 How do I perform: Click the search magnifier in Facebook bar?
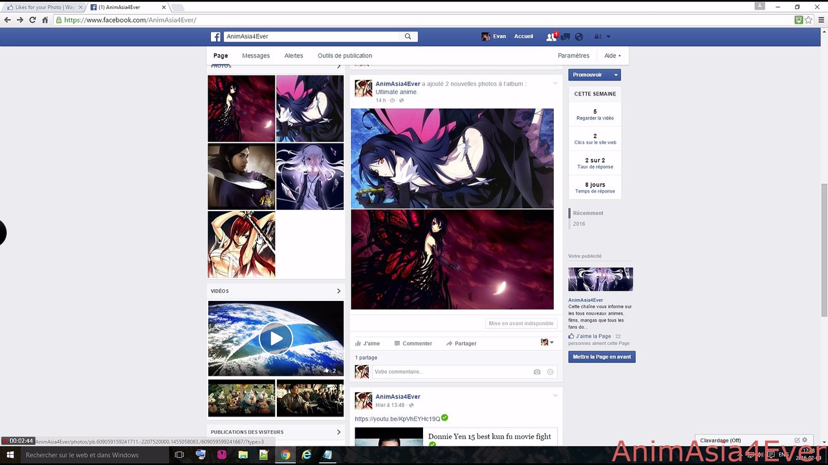[x=408, y=37]
